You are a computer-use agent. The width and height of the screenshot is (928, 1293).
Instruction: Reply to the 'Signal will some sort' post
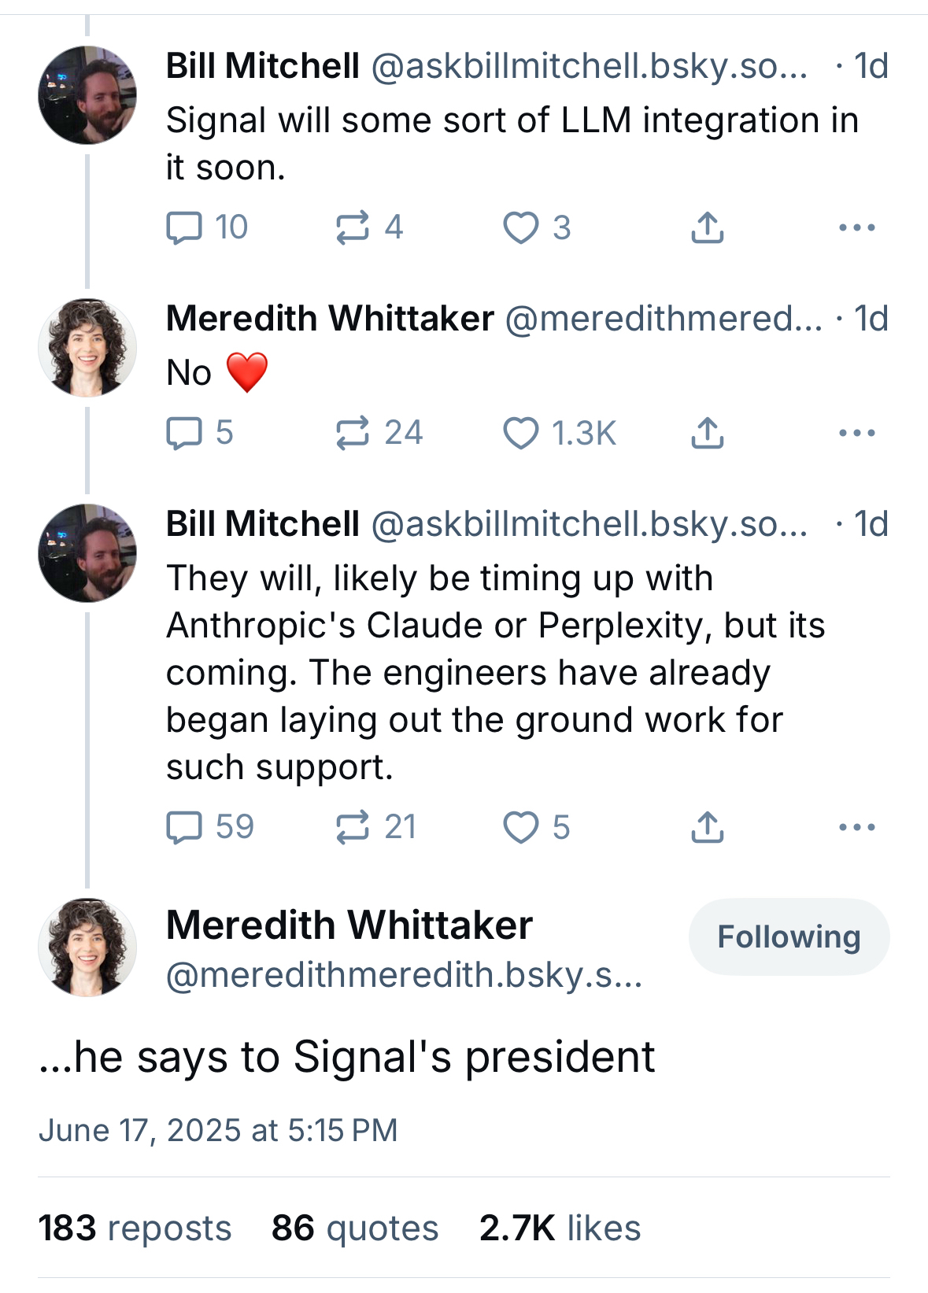tap(184, 227)
